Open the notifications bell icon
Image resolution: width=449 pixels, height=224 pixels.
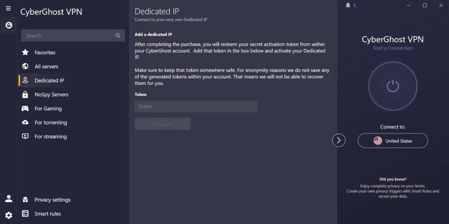348,5
